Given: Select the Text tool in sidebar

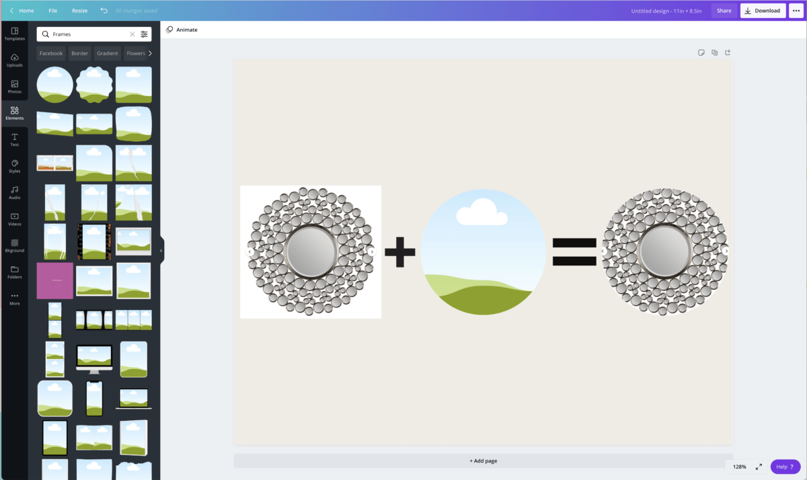Looking at the screenshot, I should click(14, 140).
